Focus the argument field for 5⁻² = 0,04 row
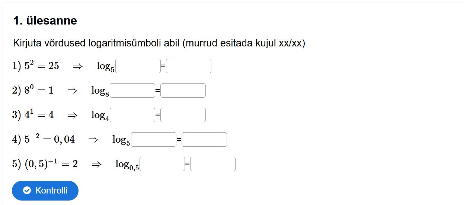 coord(154,140)
